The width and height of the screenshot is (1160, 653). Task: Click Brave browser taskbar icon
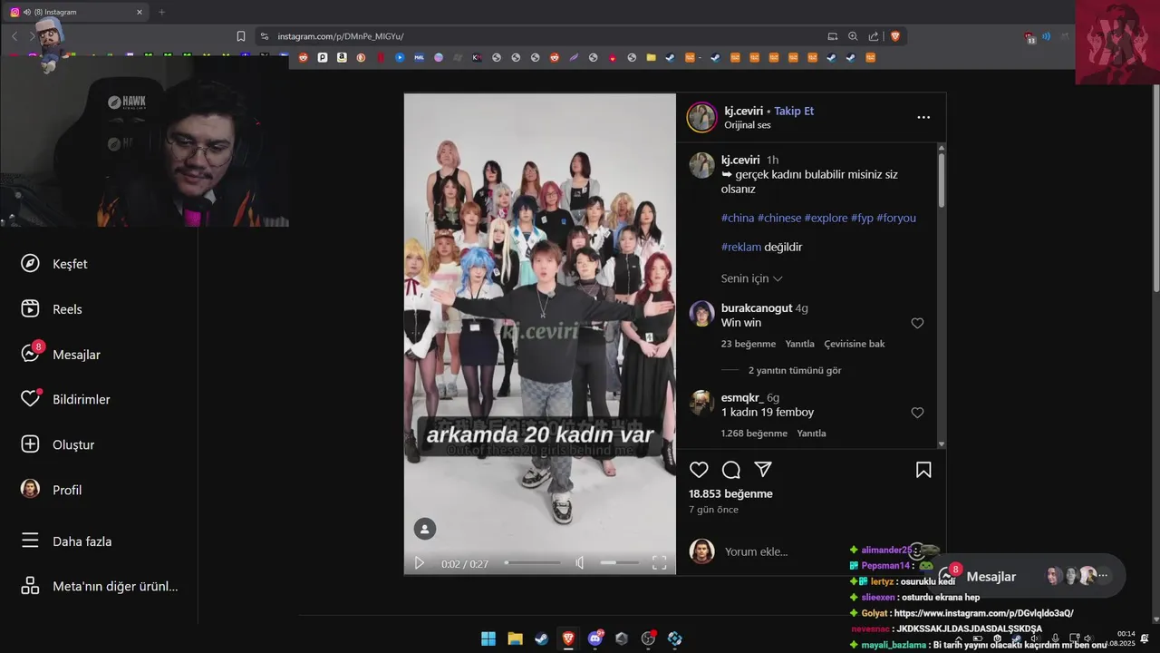pos(568,638)
